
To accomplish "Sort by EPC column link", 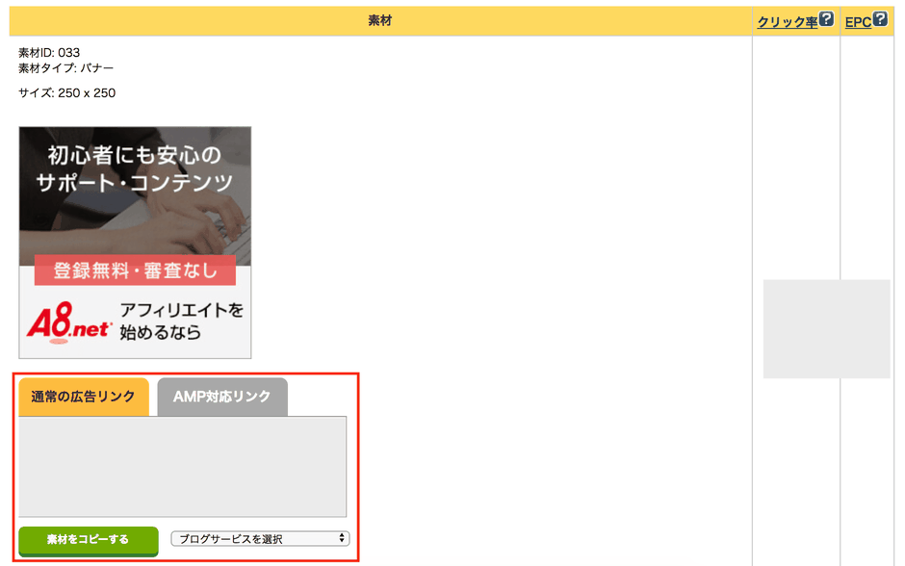I will (858, 22).
